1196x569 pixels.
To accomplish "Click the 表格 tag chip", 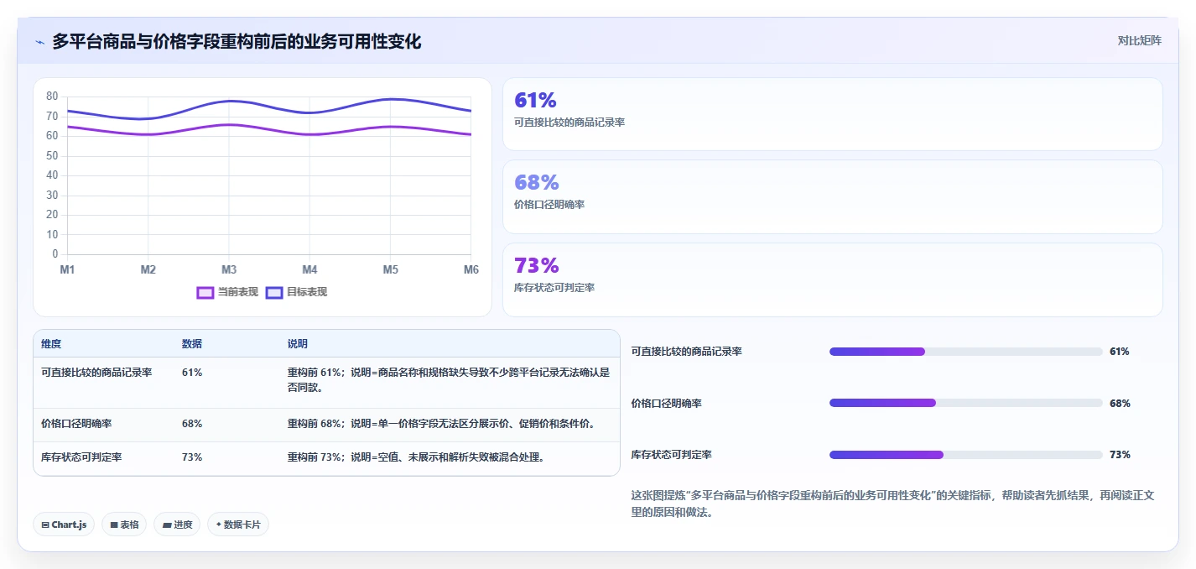I will tap(124, 525).
